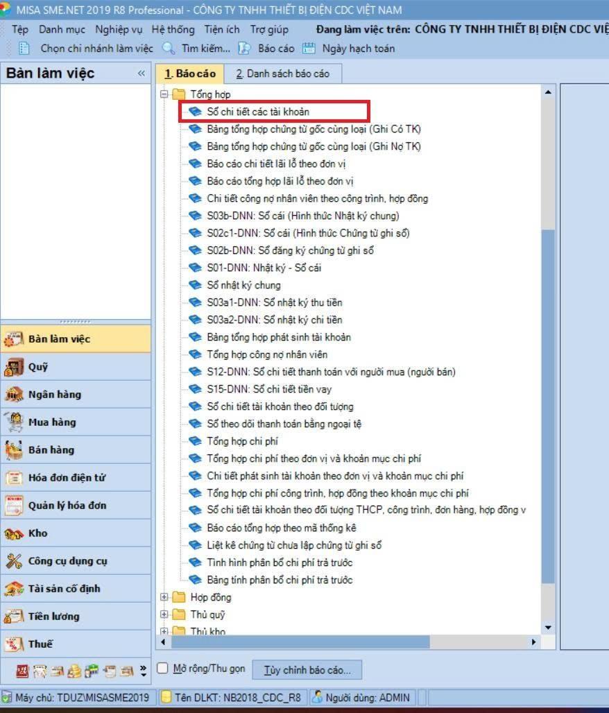Open the Hệ thống menu
609x713 pixels.
(173, 30)
